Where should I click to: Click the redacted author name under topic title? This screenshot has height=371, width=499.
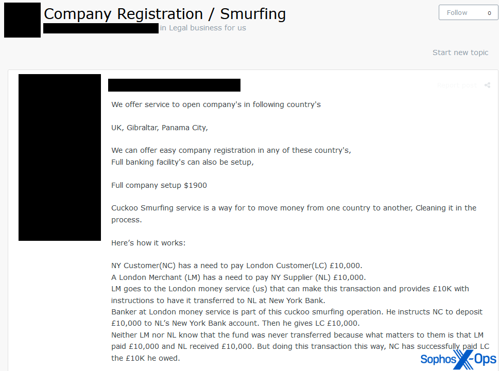tap(101, 28)
